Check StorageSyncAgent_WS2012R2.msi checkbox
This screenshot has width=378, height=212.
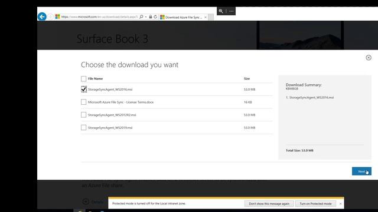[x=84, y=115]
